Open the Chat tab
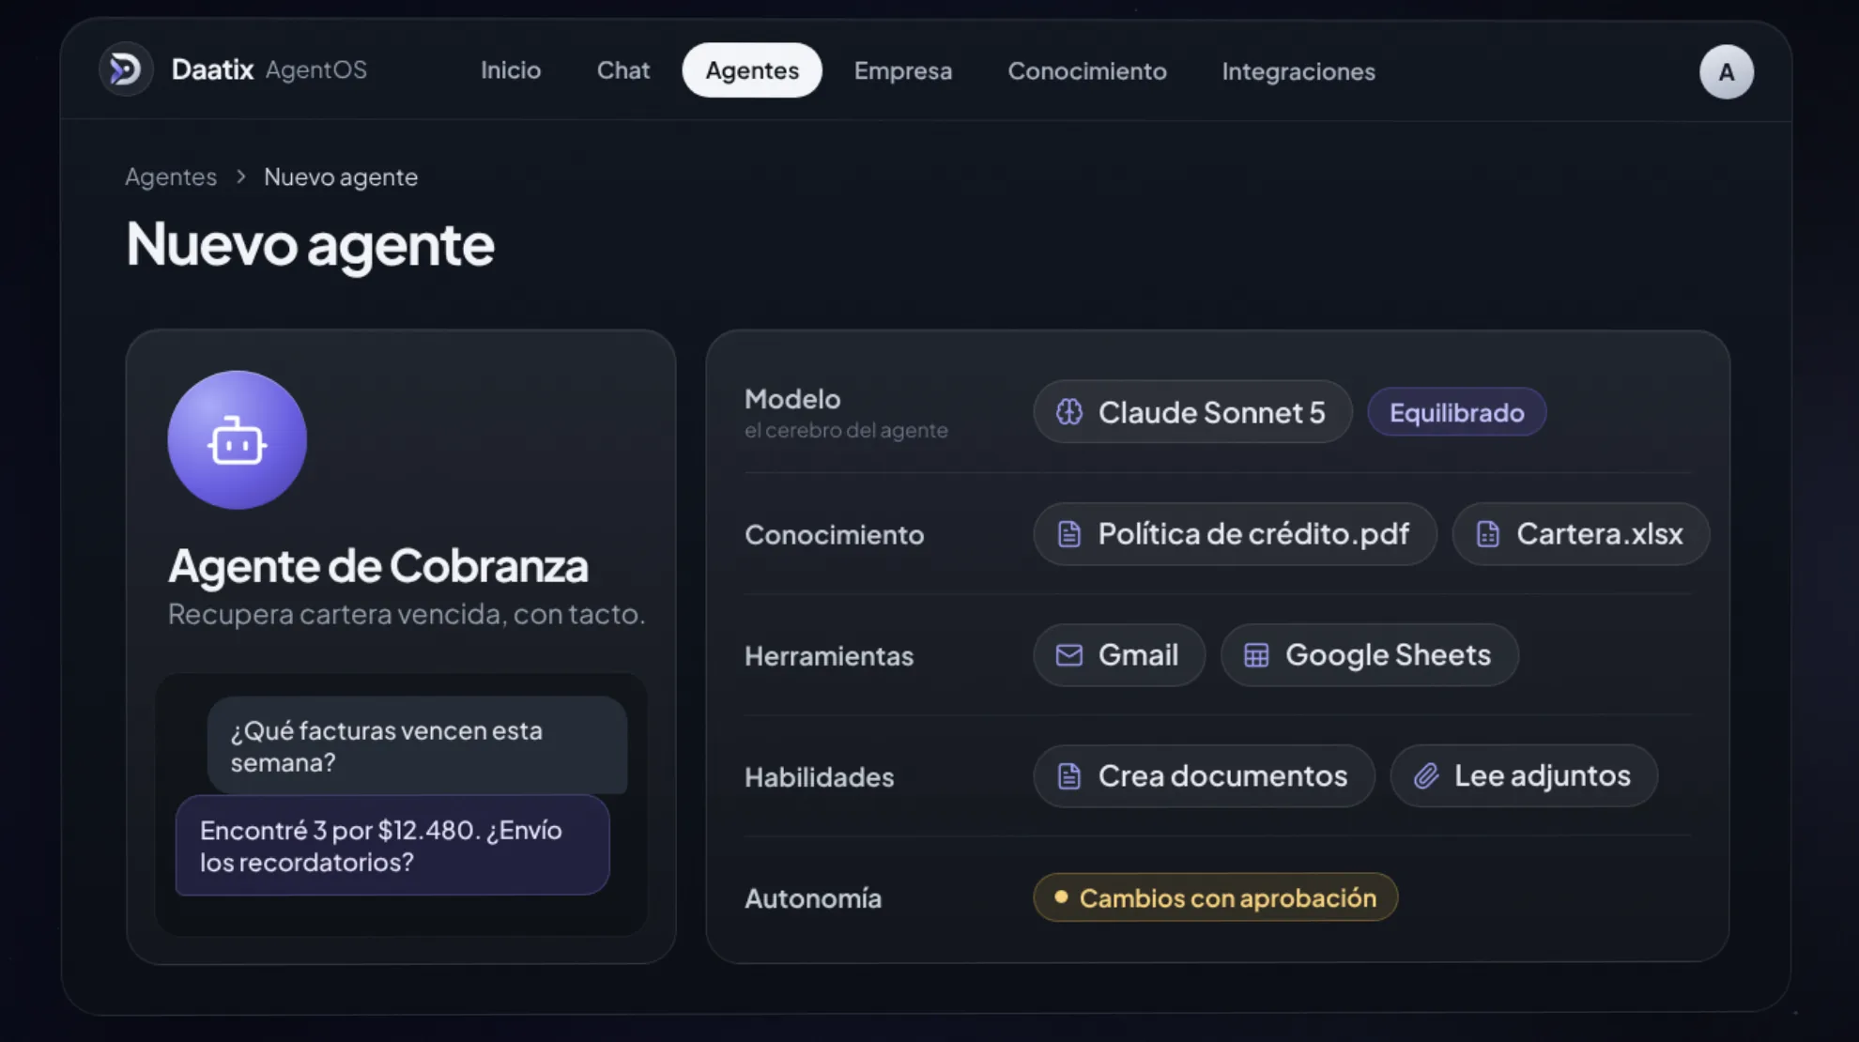 [623, 70]
